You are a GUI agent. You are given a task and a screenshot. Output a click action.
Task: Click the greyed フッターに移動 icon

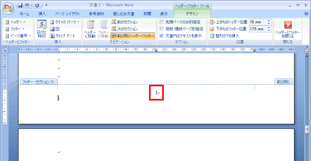click(x=103, y=25)
